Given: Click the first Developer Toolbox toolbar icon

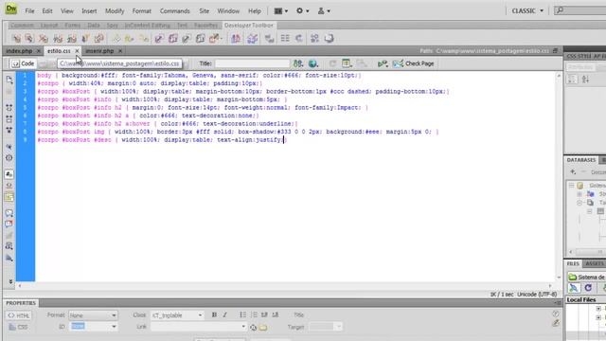Looking at the screenshot, I should coord(16,38).
